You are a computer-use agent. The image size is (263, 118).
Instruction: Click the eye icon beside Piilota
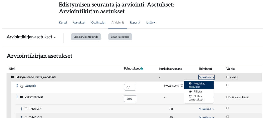[190, 91]
